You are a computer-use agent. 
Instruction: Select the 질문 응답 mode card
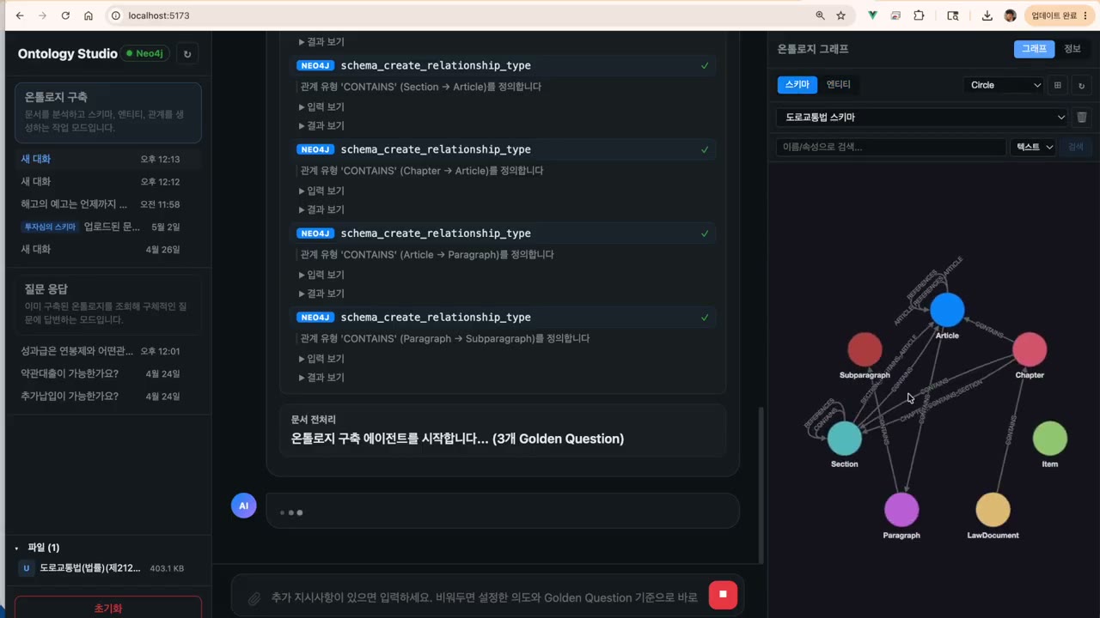(x=108, y=304)
